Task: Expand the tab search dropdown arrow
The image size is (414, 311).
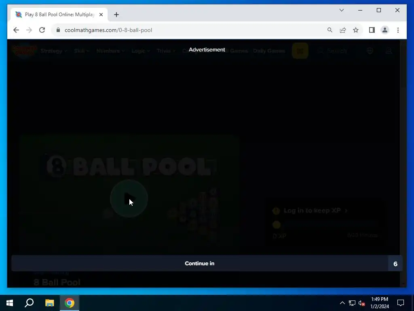Action: coord(341,10)
